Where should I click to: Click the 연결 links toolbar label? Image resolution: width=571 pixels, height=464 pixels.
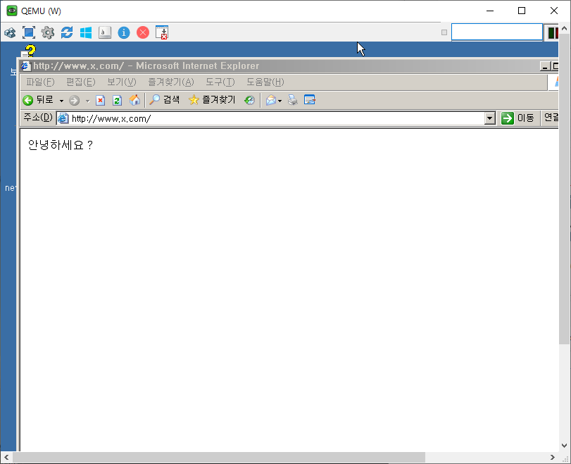(551, 118)
